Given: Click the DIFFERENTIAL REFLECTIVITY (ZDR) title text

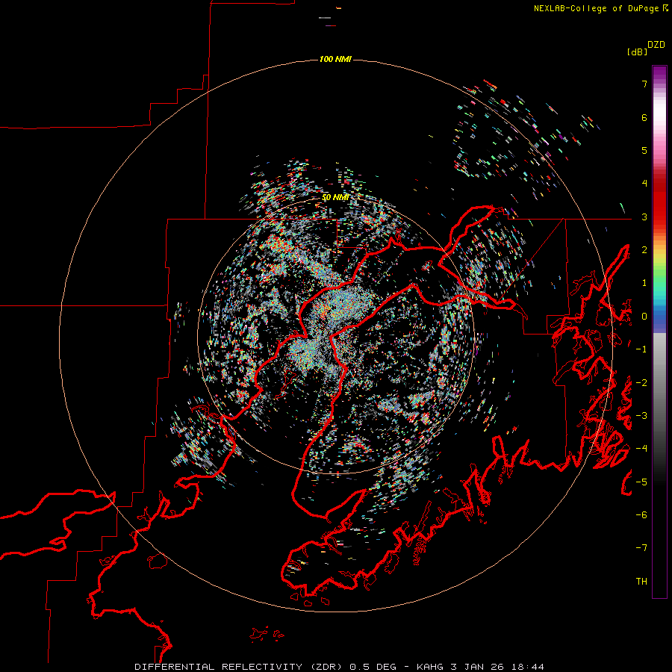Looking at the screenshot, I should [x=238, y=667].
